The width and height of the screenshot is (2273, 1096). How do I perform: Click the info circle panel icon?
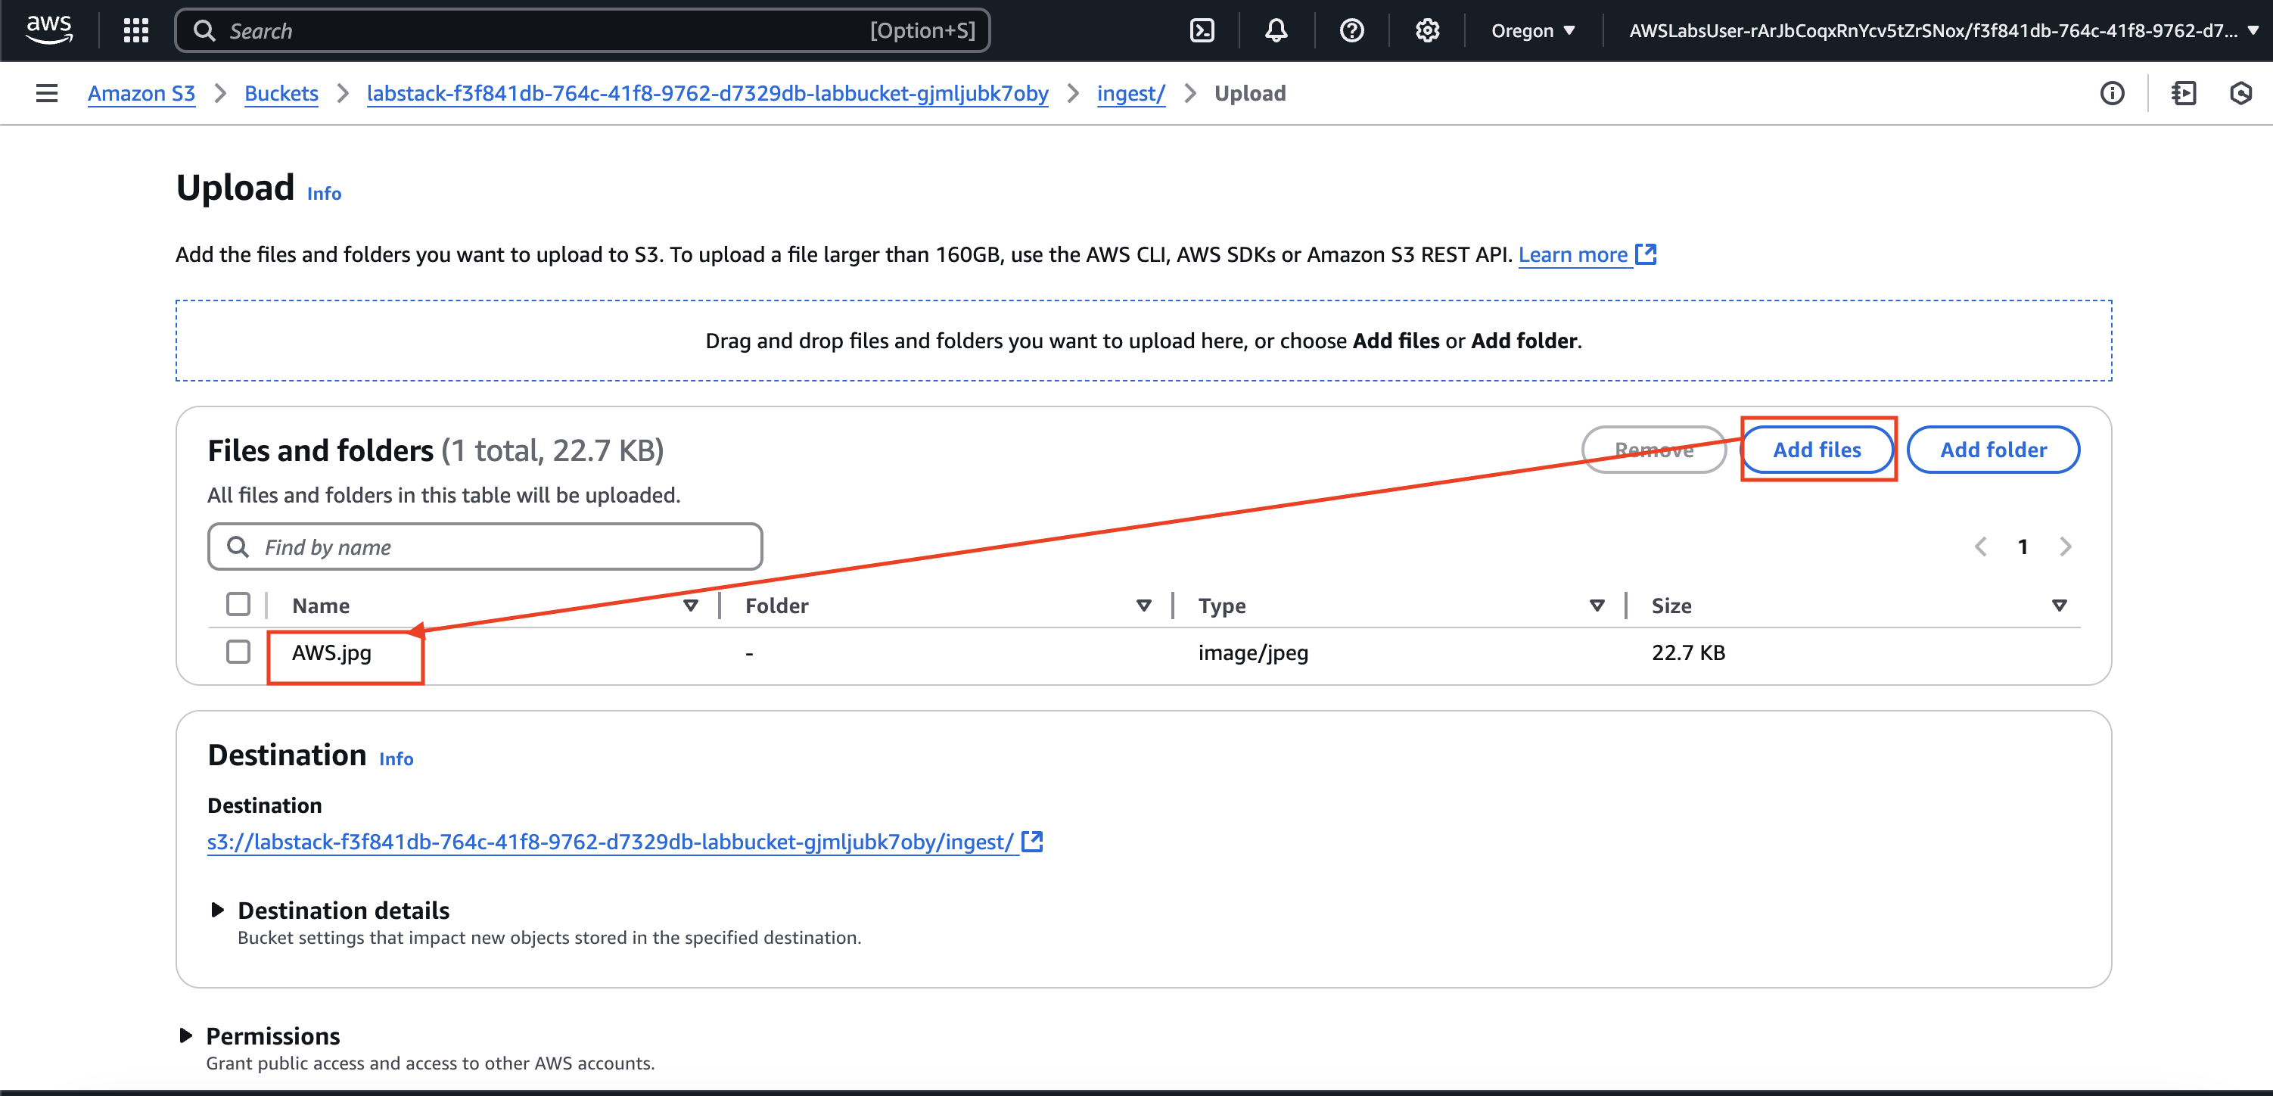pyautogui.click(x=2112, y=94)
